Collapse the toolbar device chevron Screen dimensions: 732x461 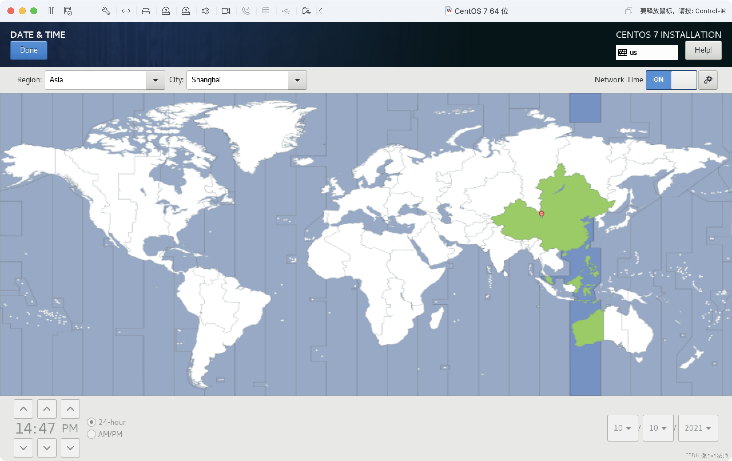pos(321,11)
